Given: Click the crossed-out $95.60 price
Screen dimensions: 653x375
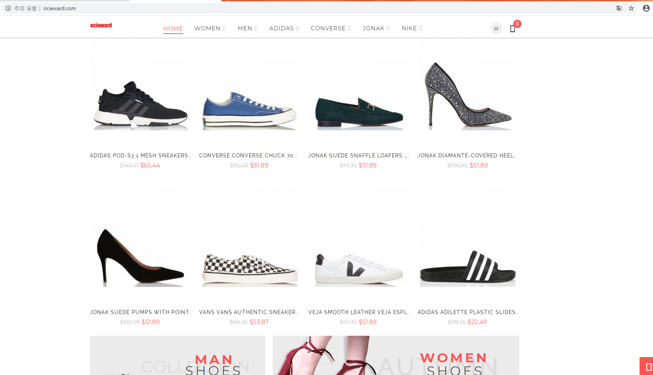Looking at the screenshot, I should [x=239, y=165].
